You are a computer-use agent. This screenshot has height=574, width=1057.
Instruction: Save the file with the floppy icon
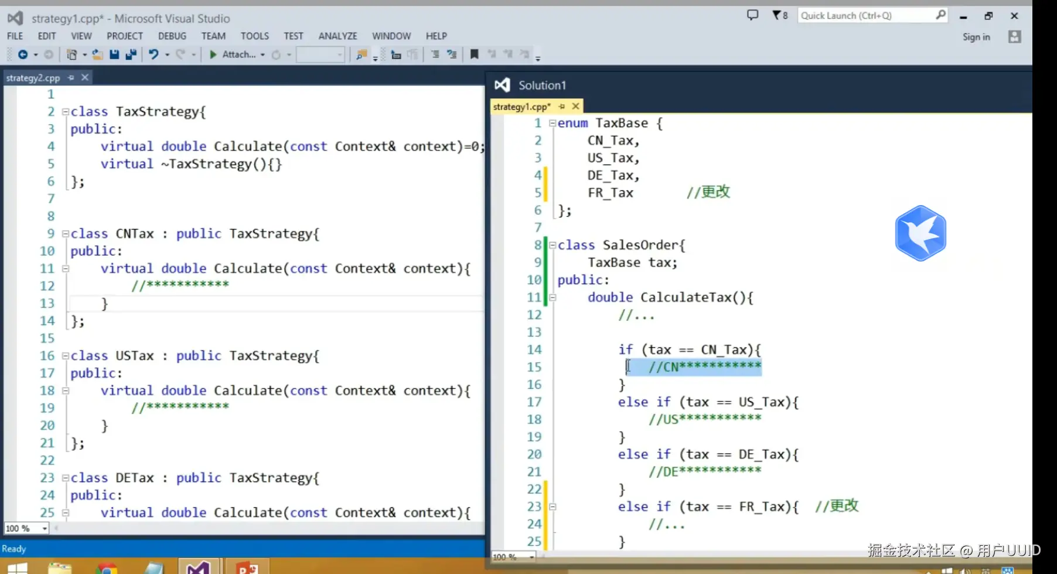coord(114,54)
